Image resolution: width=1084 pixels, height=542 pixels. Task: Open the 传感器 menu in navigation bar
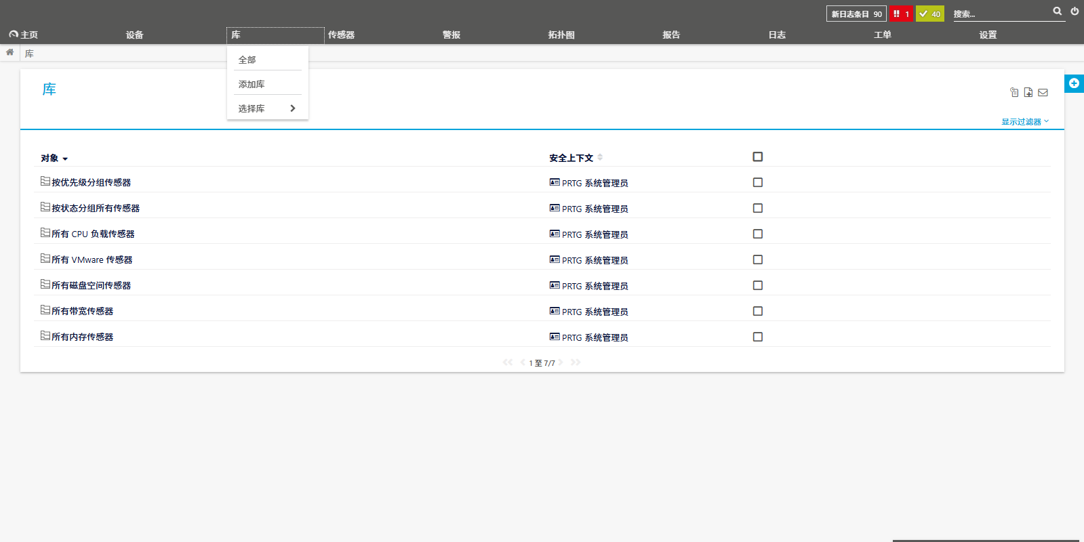tap(341, 35)
